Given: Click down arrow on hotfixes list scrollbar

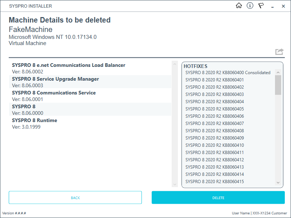Looking at the screenshot, I should click(x=278, y=183).
